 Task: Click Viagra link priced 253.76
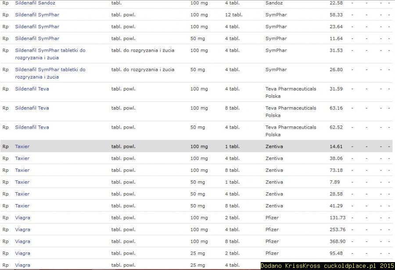pos(23,230)
